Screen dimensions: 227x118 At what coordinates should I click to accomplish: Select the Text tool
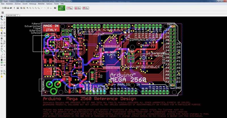click(4, 54)
